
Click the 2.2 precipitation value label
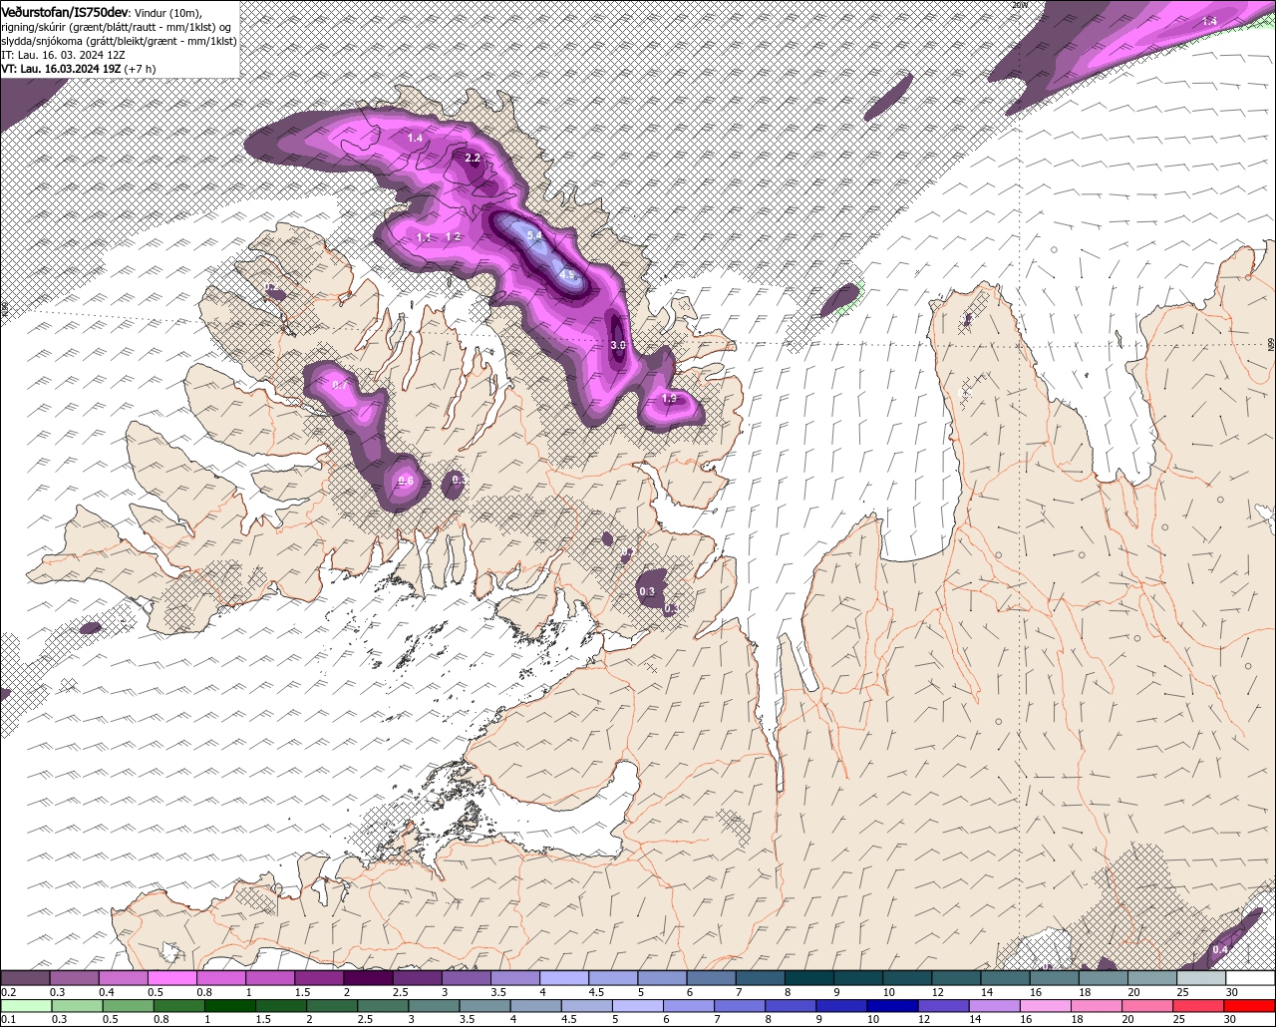pos(473,158)
